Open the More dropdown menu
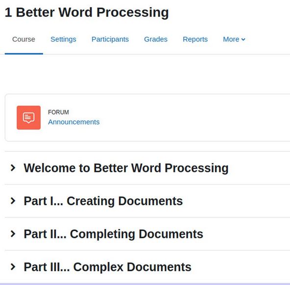This screenshot has height=285, width=290. pyautogui.click(x=234, y=39)
